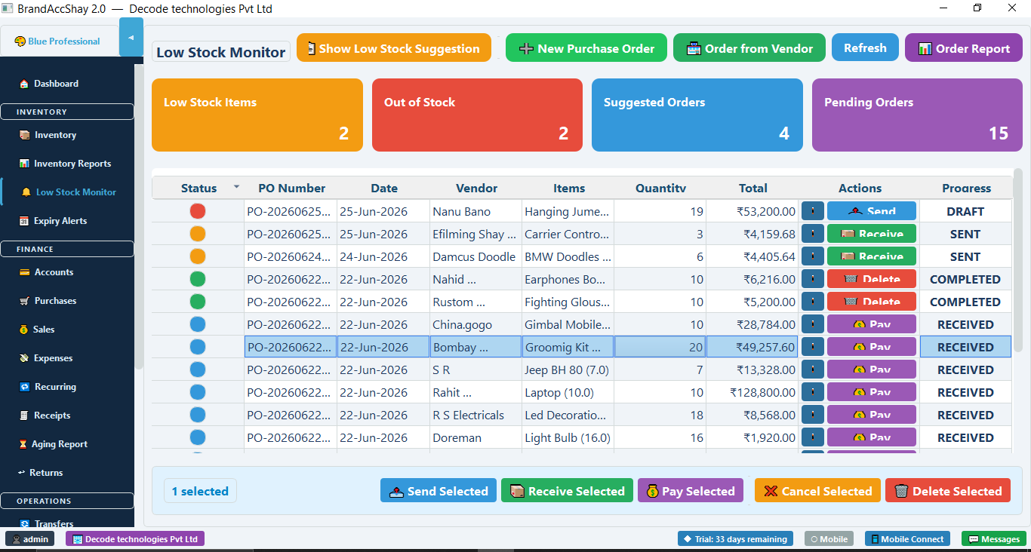1031x552 pixels.
Task: Click the small blue icon in the S R row
Action: coord(813,370)
